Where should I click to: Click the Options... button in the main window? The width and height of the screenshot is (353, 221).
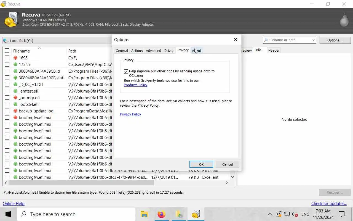tap(335, 40)
